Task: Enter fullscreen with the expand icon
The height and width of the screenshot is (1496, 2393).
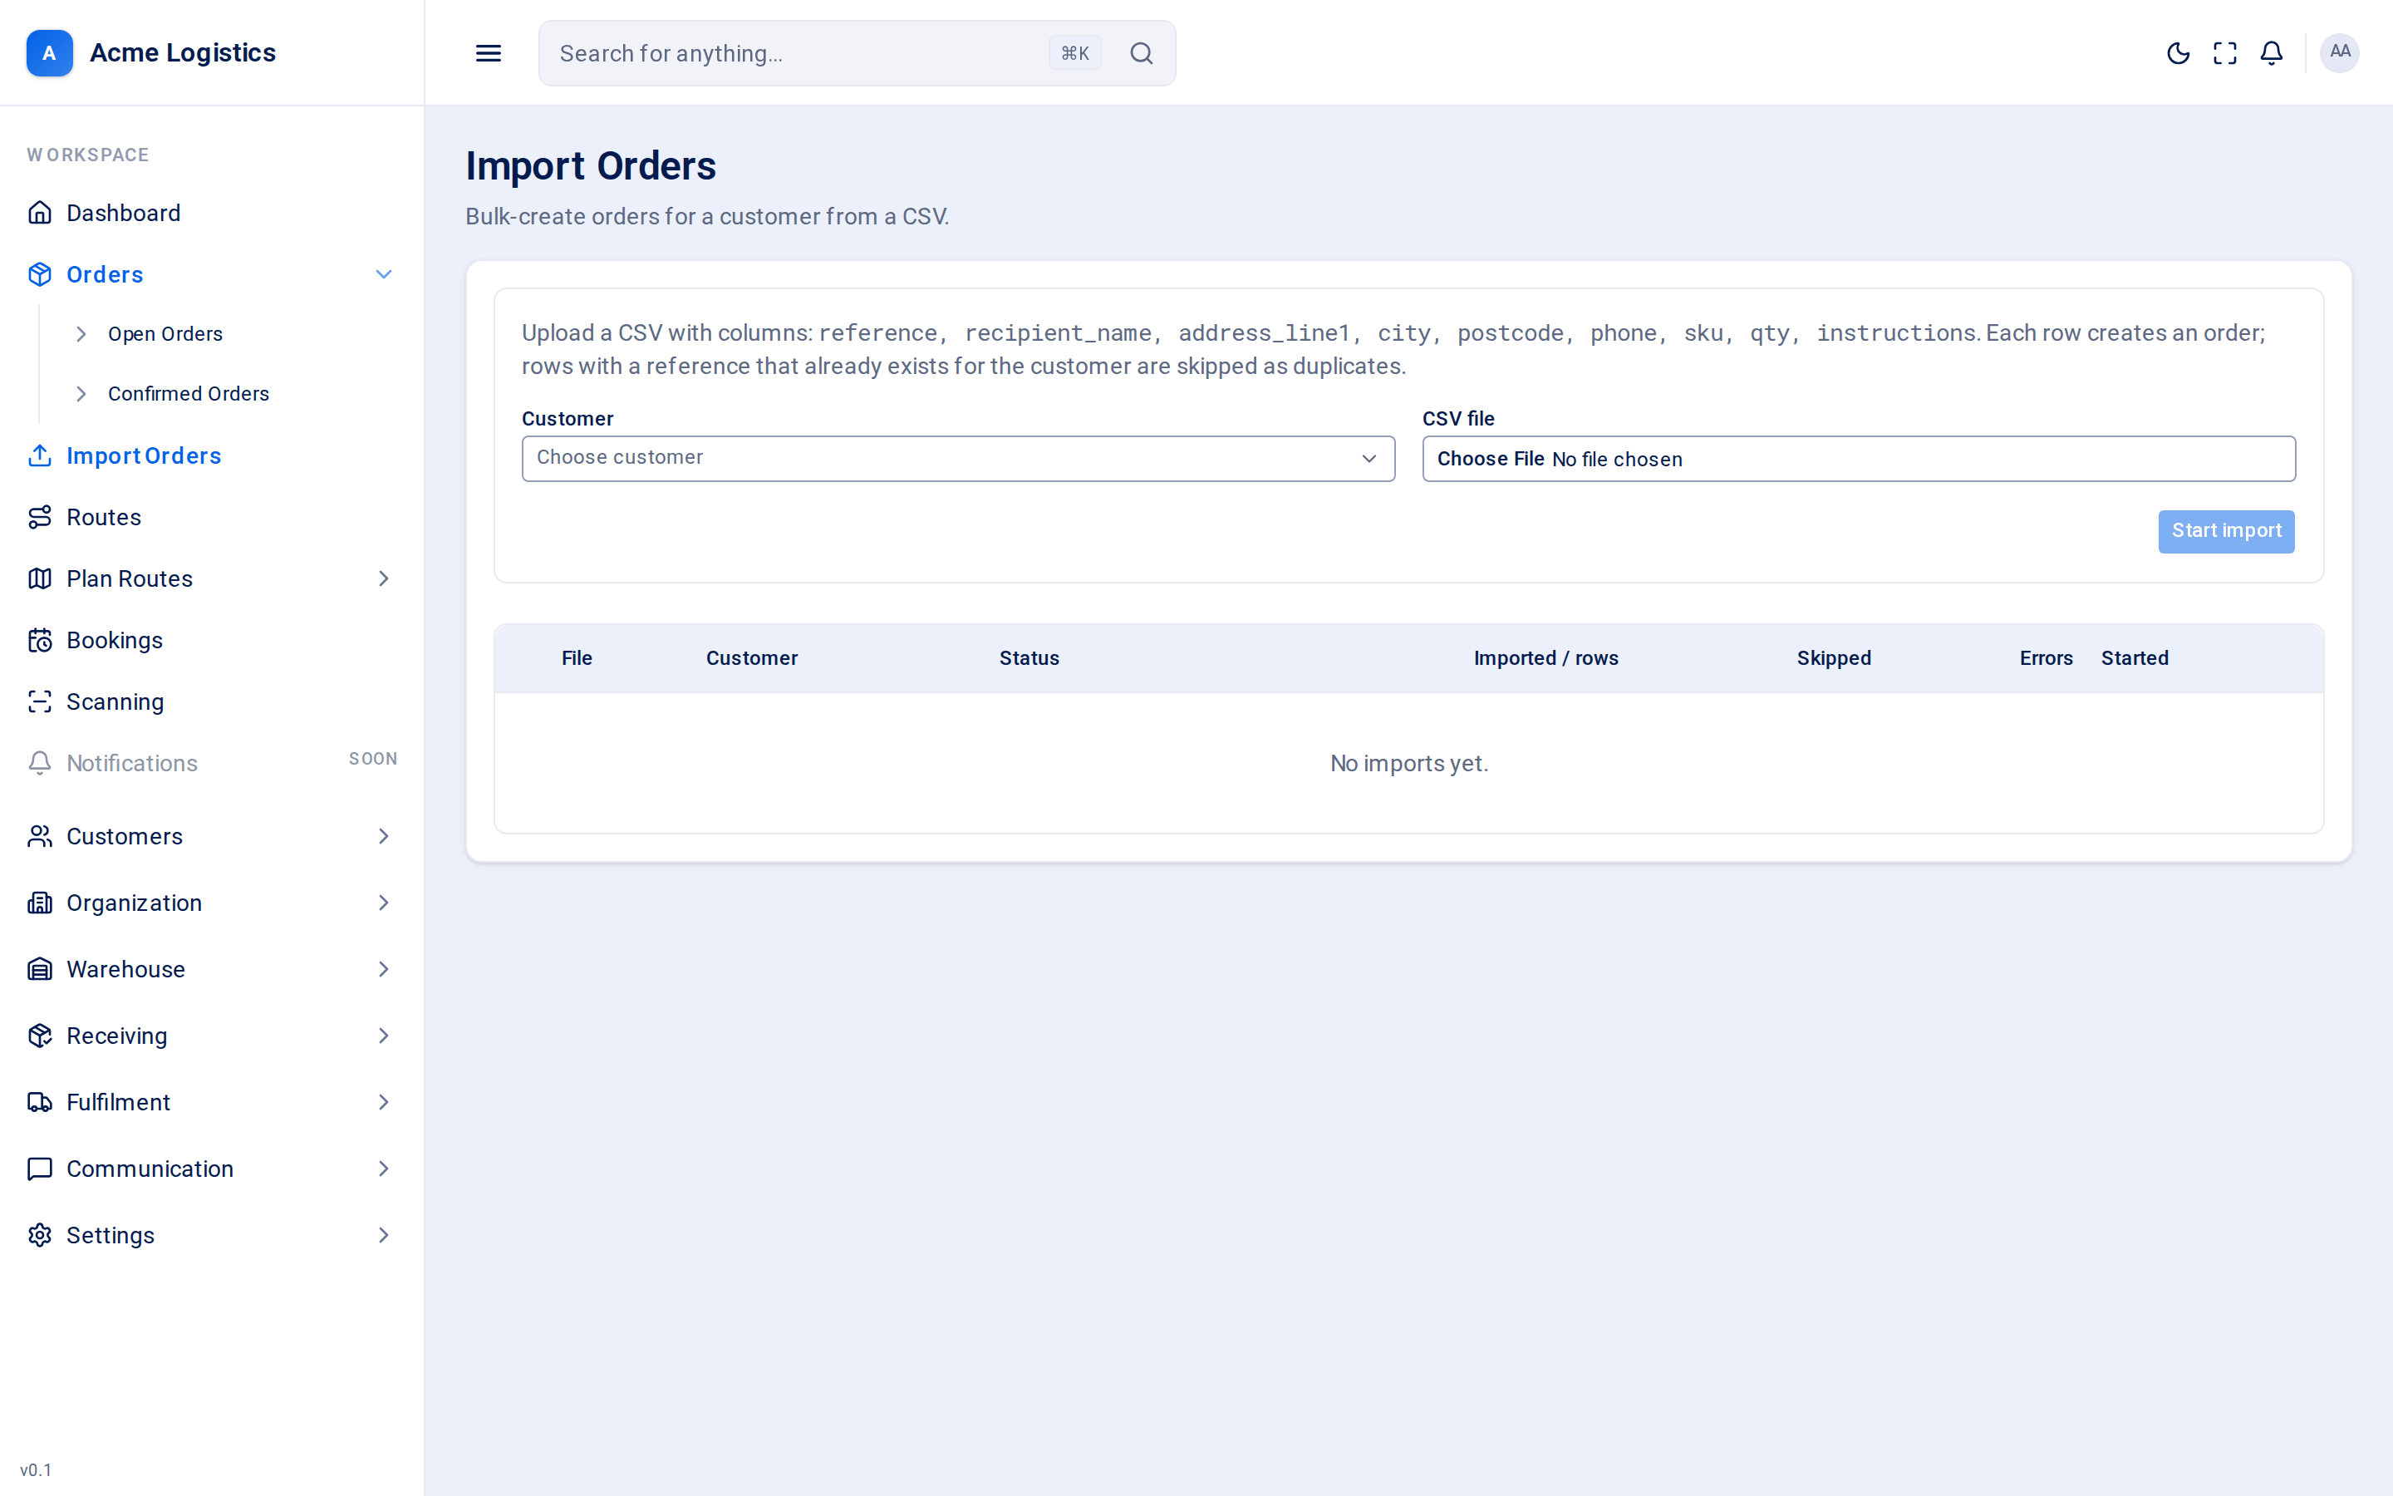Action: 2225,52
